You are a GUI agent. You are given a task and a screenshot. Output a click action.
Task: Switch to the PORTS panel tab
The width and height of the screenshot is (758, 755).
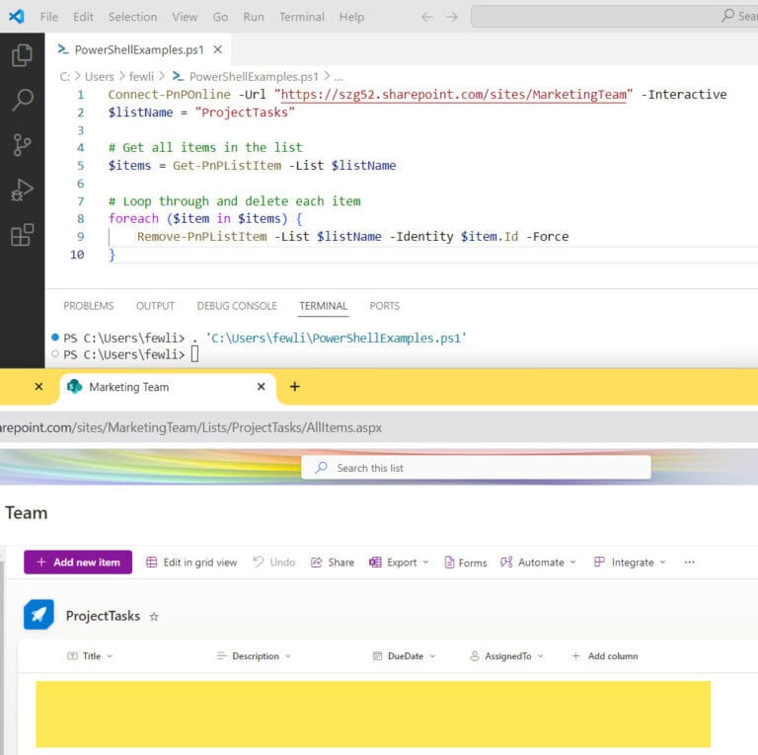pos(384,306)
